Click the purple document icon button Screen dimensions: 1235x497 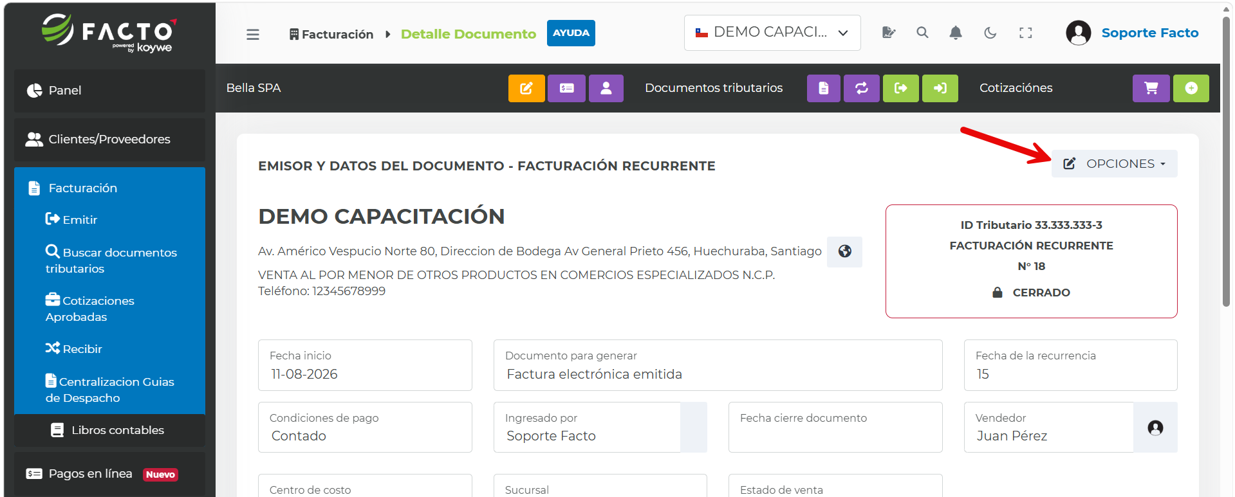pyautogui.click(x=823, y=88)
